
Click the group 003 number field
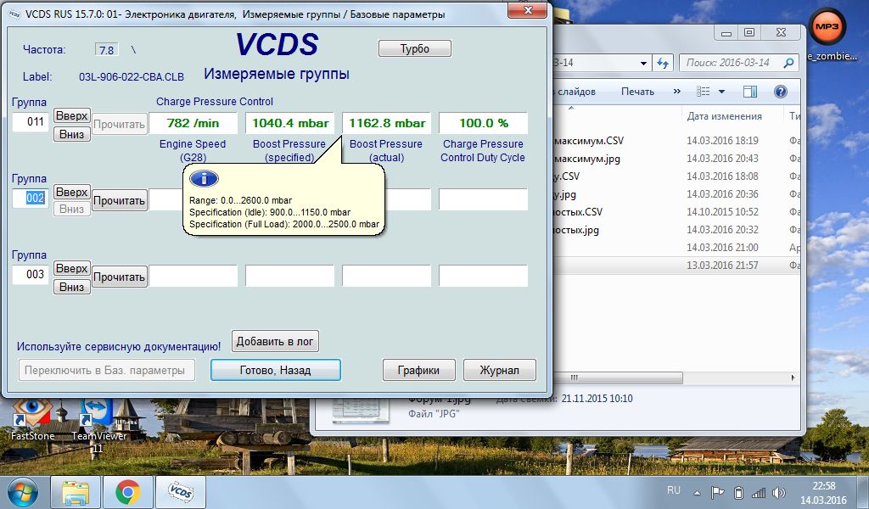tap(36, 275)
